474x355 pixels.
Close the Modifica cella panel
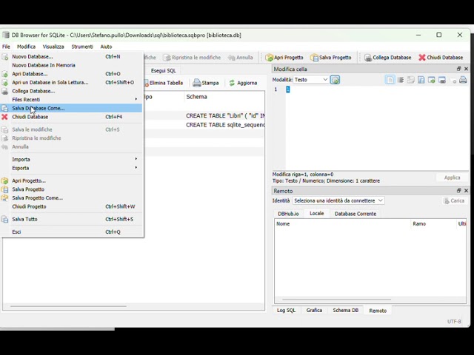click(466, 69)
